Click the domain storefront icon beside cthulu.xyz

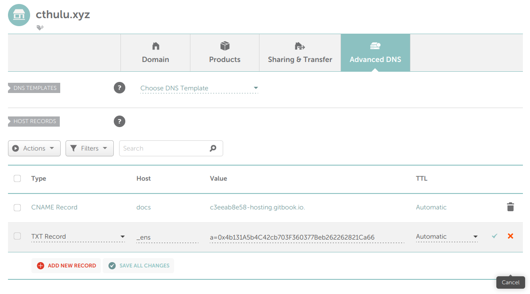(x=19, y=15)
